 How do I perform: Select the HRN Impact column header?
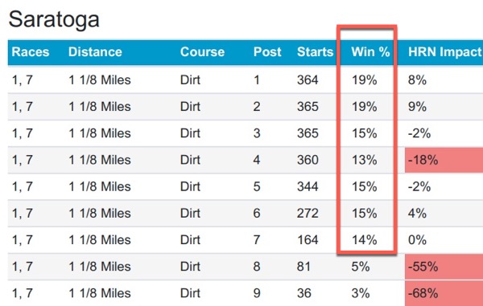(x=445, y=52)
